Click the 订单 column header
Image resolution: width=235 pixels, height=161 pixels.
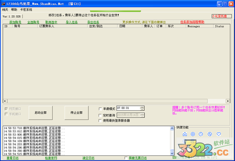coord(160,26)
